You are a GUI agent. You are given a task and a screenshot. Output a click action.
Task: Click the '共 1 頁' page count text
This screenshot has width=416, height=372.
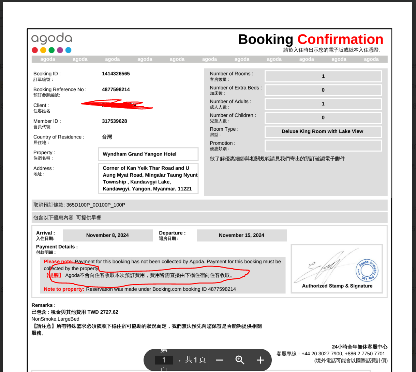click(195, 360)
